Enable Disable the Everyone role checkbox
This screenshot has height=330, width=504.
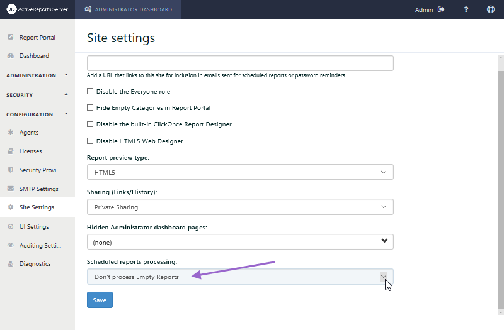point(90,91)
